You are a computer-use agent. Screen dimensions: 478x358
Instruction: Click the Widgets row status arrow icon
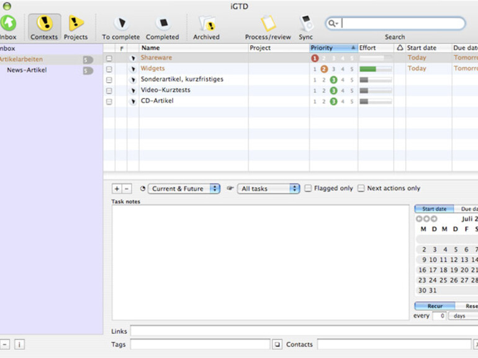[133, 69]
